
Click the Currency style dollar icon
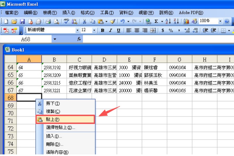(163, 30)
